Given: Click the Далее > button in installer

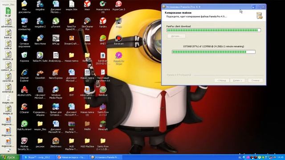Looking at the screenshot, I should (237, 80).
